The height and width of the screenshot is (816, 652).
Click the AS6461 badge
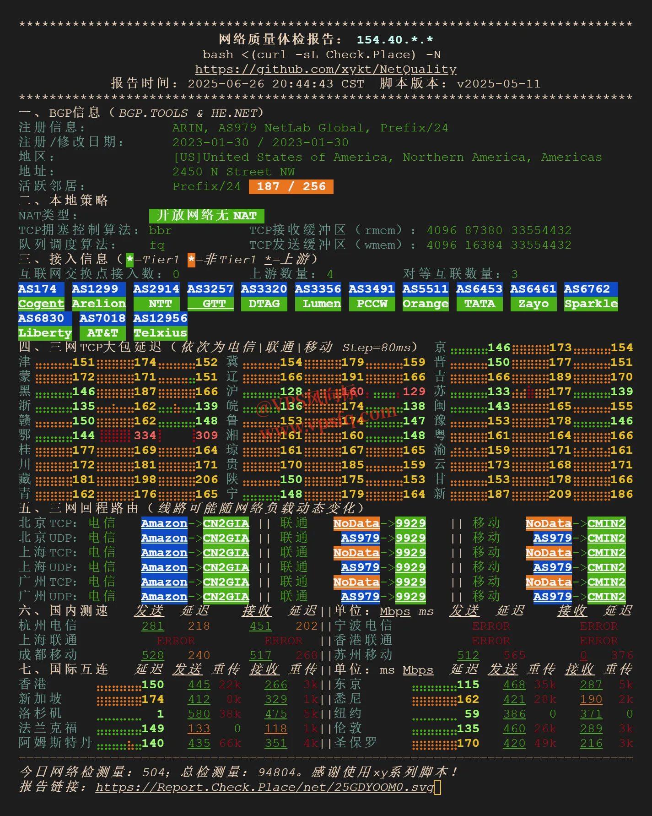tap(533, 289)
